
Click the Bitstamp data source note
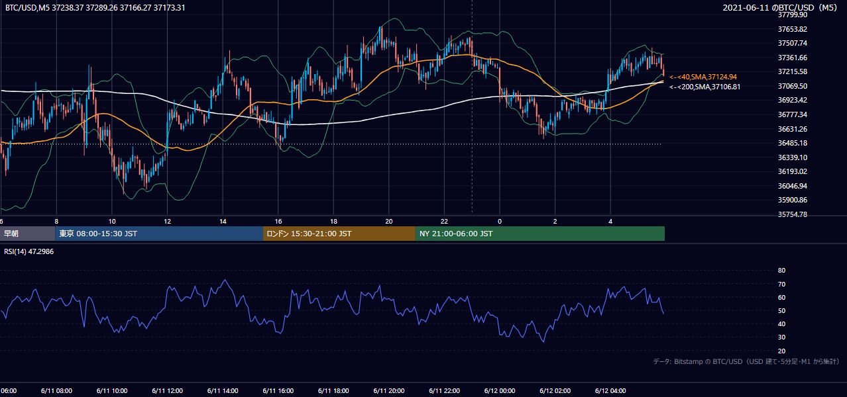click(746, 362)
